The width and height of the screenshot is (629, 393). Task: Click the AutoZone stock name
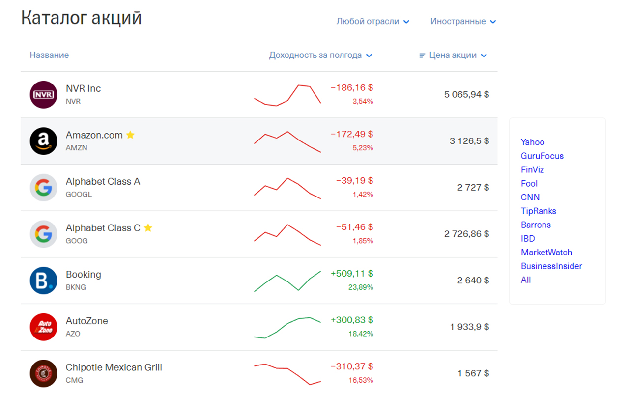tap(87, 321)
